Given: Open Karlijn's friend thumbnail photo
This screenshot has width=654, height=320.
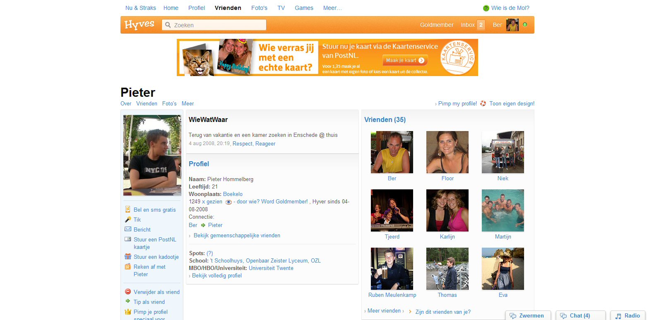Looking at the screenshot, I should tap(447, 210).
